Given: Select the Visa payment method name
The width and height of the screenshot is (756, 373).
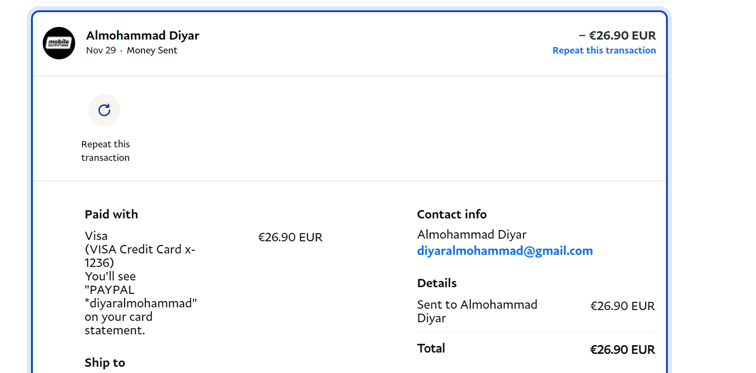Looking at the screenshot, I should pyautogui.click(x=96, y=236).
